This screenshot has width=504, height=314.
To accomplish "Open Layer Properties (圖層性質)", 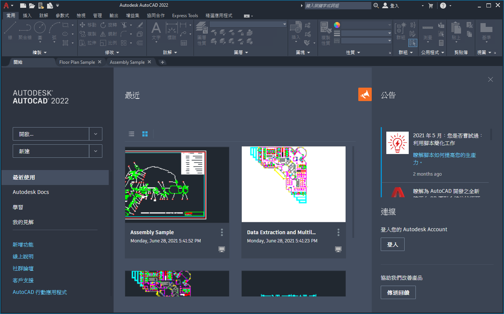I will (x=202, y=33).
